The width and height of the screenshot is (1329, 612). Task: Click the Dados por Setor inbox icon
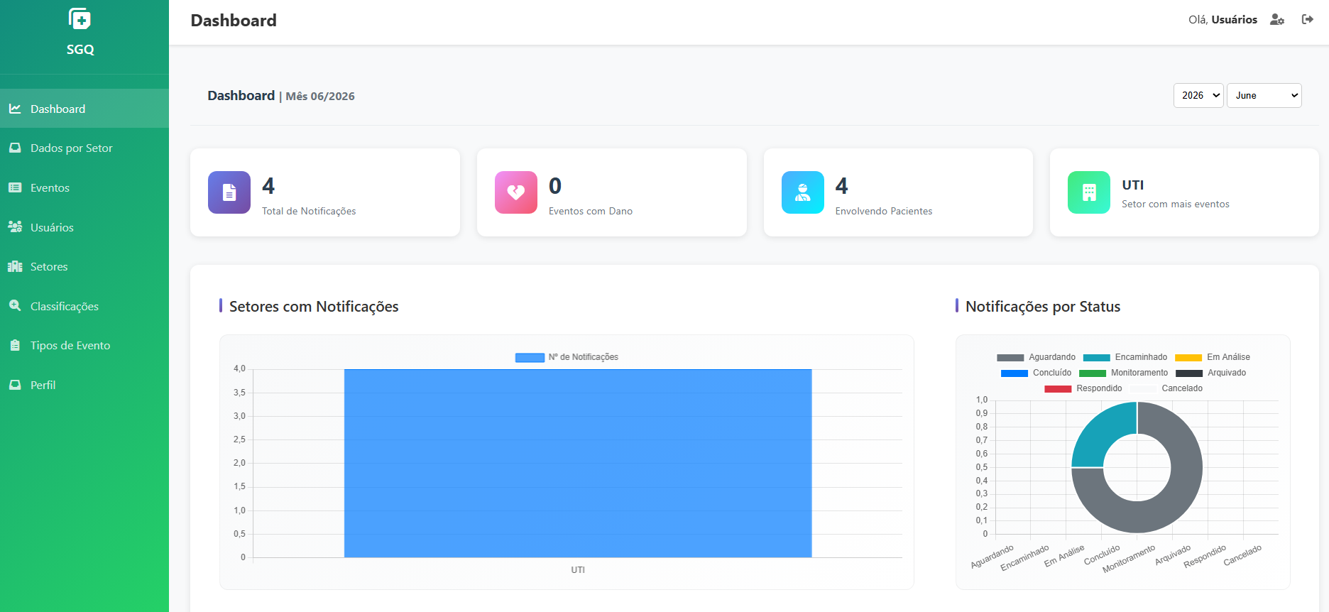[x=15, y=148]
